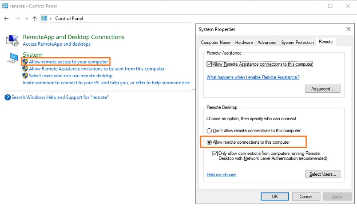Open the recent locations dropdown arrow

tap(27, 19)
